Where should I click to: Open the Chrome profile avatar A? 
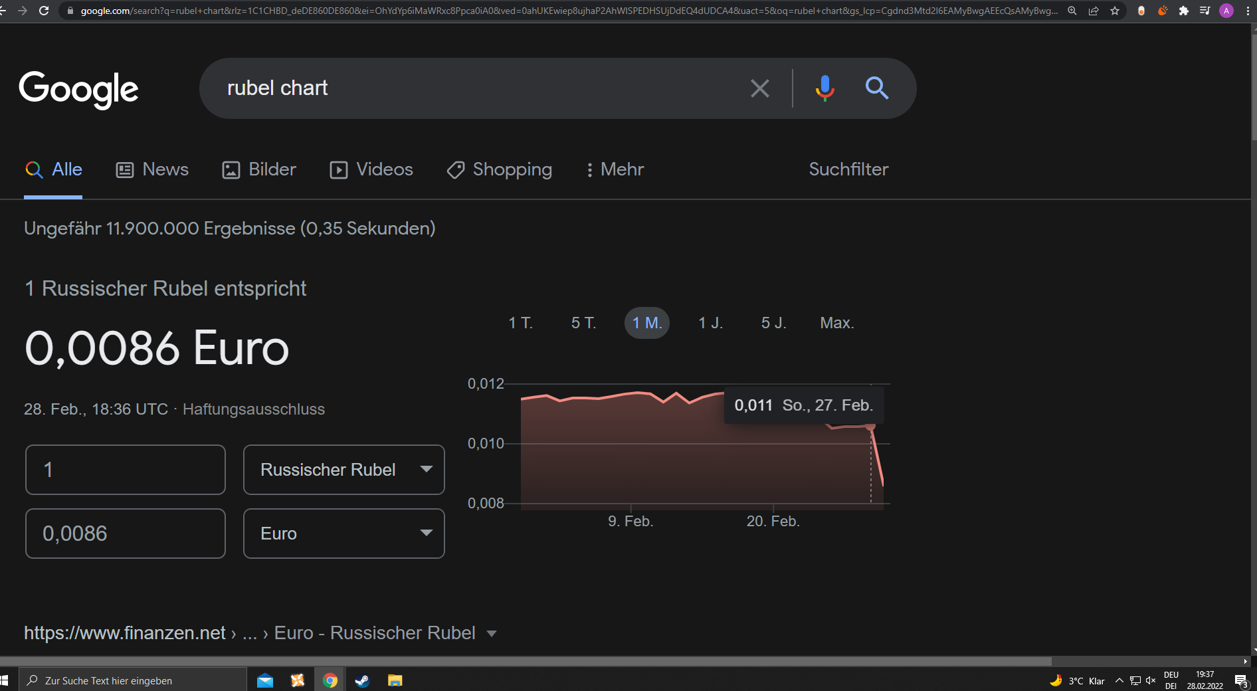[x=1226, y=11]
